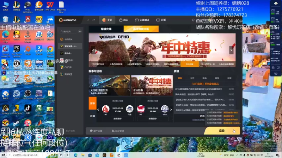Open WPS Office desktop icon

(50, 6)
